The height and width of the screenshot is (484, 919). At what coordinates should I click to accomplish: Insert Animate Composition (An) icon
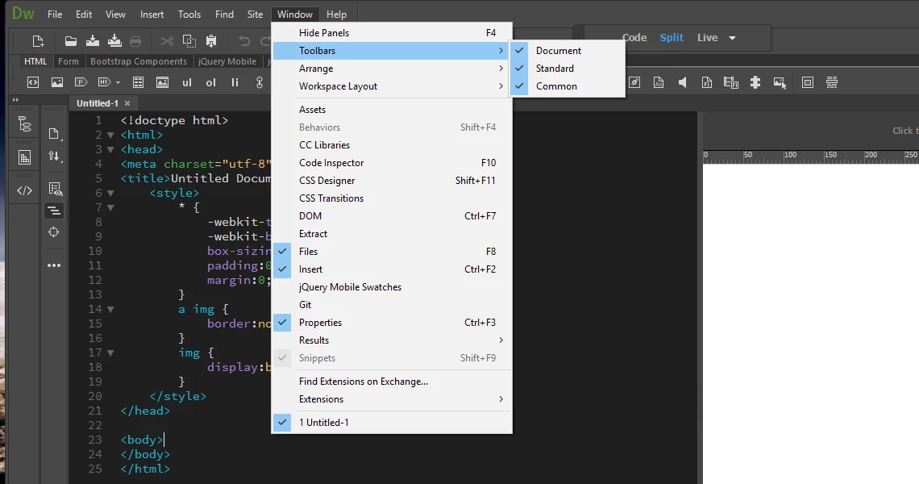click(658, 83)
